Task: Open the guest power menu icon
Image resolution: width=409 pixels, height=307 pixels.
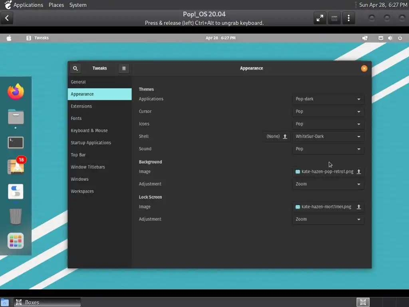Action: tap(400, 38)
